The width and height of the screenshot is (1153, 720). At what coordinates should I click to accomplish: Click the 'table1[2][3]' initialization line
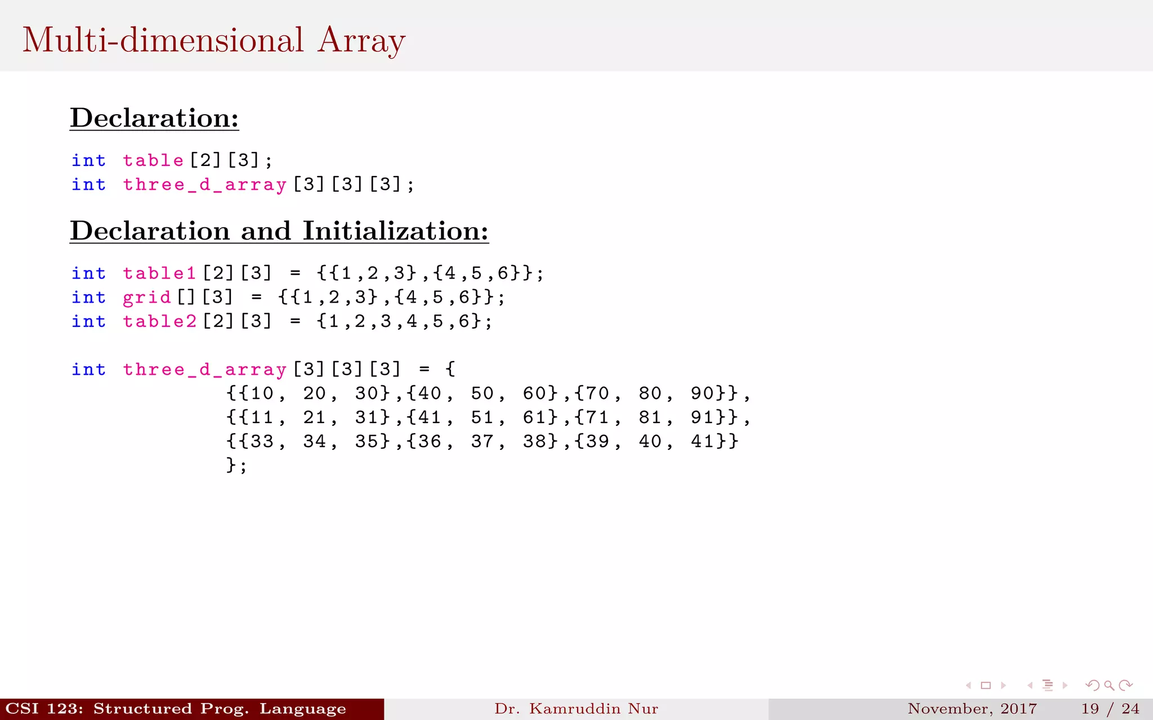308,273
